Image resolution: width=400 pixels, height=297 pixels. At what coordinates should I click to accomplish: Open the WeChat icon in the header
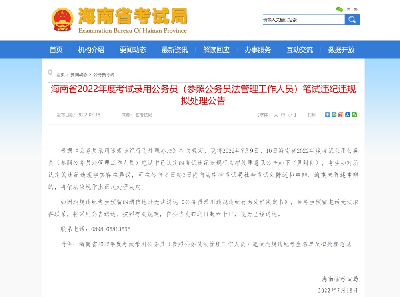click(x=339, y=9)
